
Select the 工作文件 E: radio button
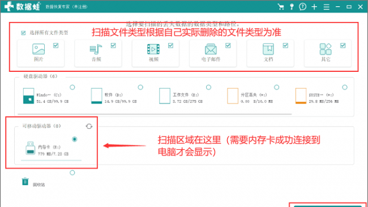[x=208, y=87]
